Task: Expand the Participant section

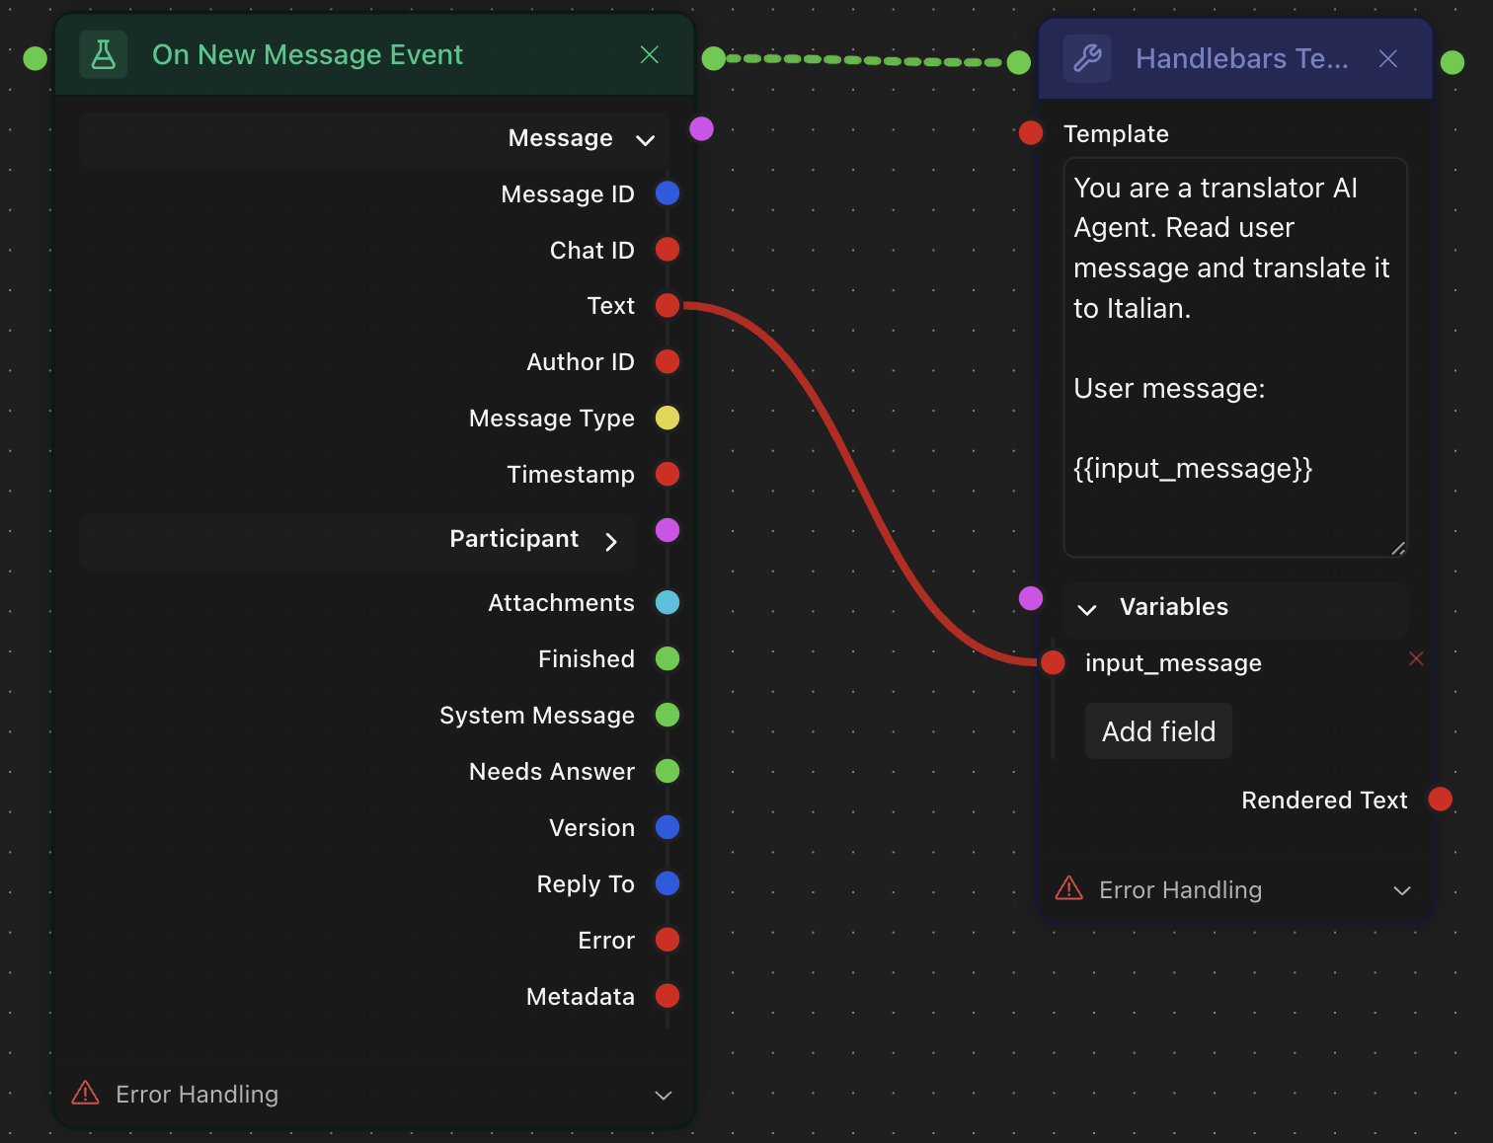Action: coord(611,542)
